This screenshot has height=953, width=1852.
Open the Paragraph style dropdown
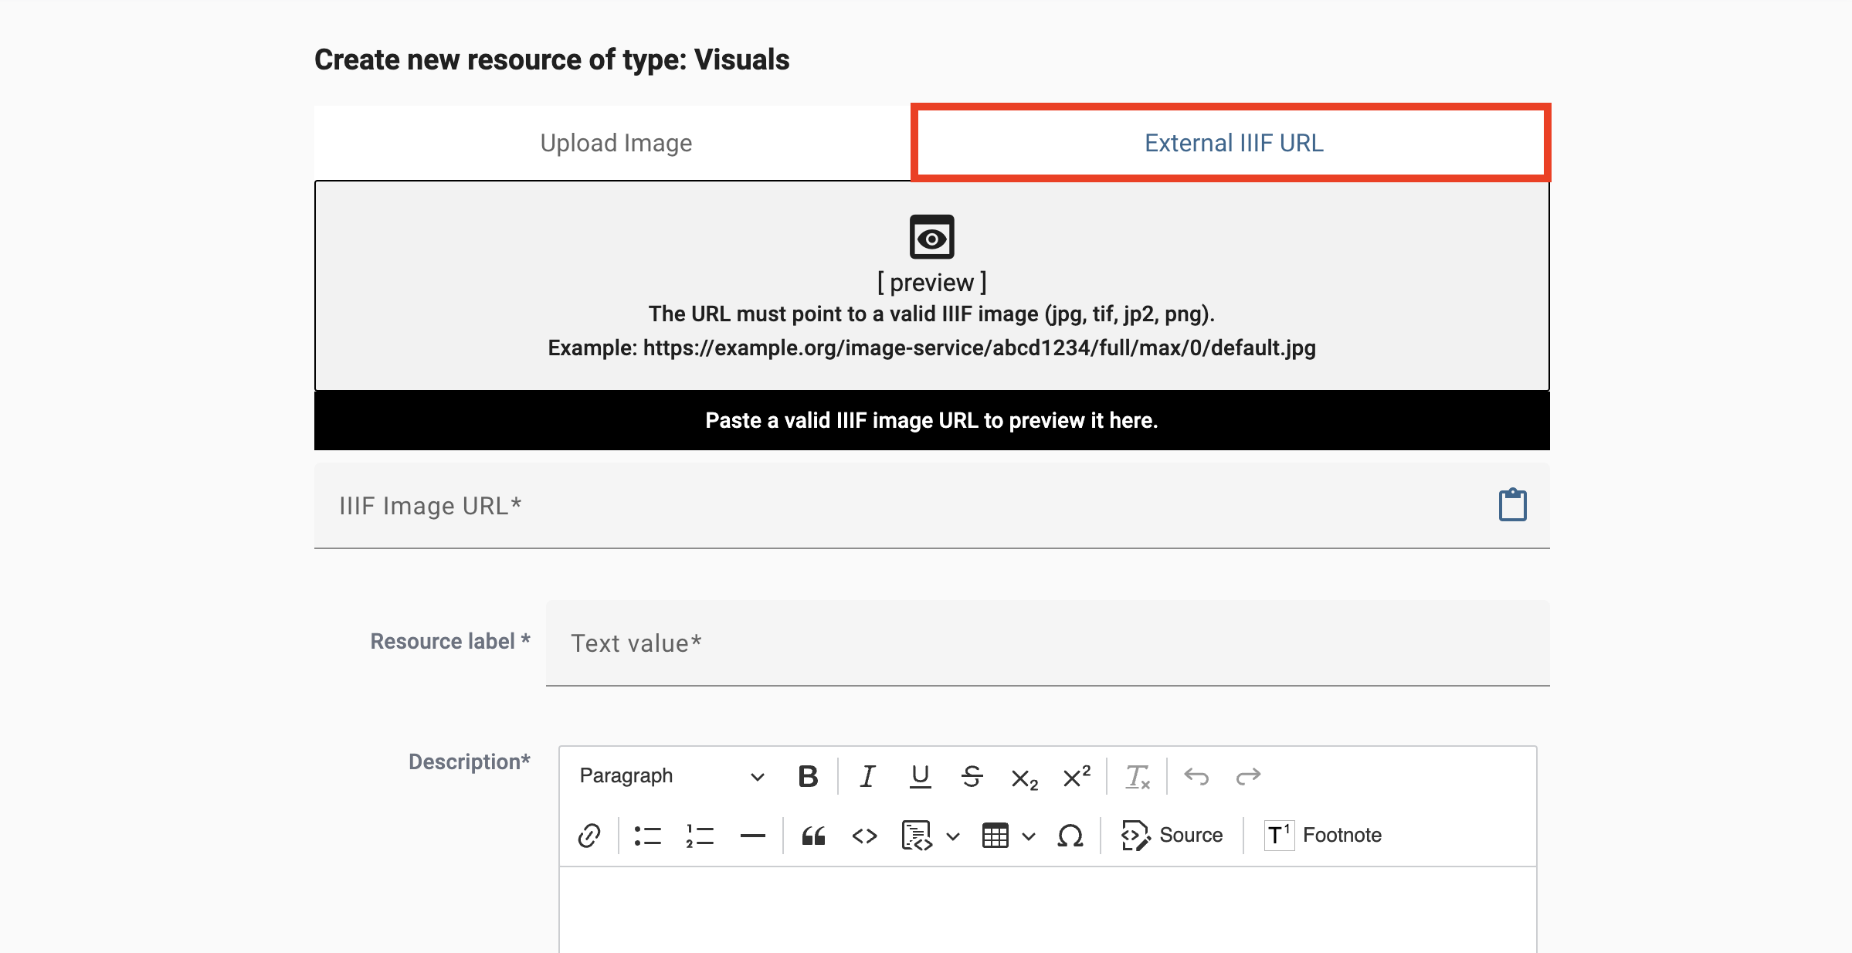[x=669, y=776]
